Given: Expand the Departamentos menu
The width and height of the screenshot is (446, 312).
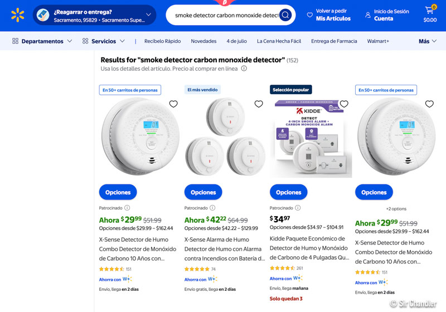Looking at the screenshot, I should tap(42, 41).
